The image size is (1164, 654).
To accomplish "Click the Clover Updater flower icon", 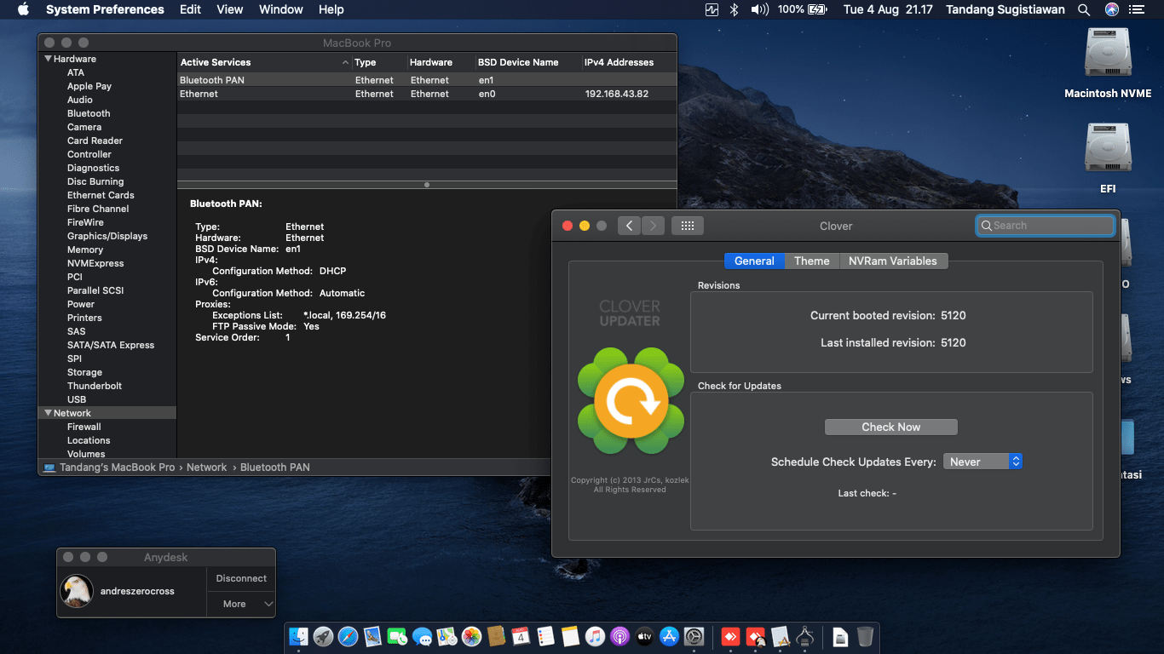I will 631,400.
